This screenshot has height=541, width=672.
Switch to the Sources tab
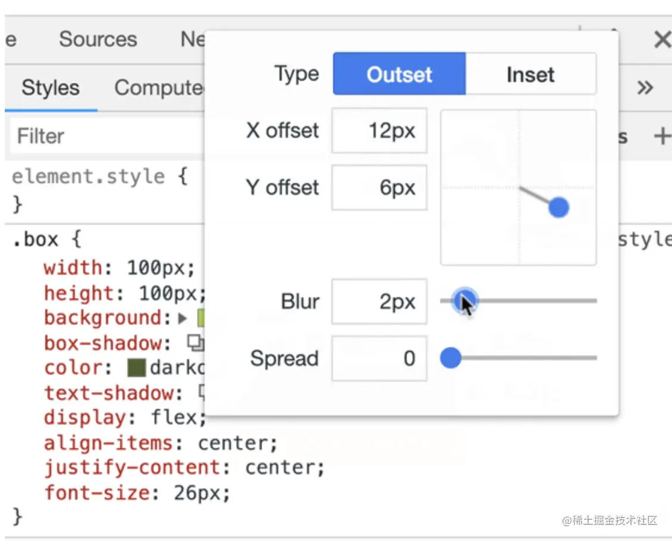pos(98,40)
